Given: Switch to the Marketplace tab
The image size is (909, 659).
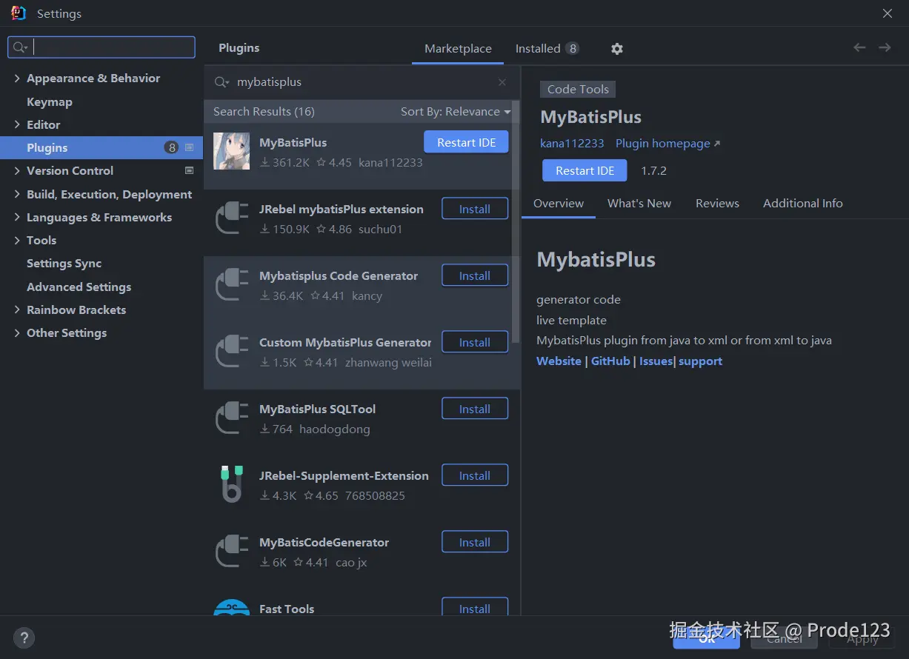Looking at the screenshot, I should (458, 49).
